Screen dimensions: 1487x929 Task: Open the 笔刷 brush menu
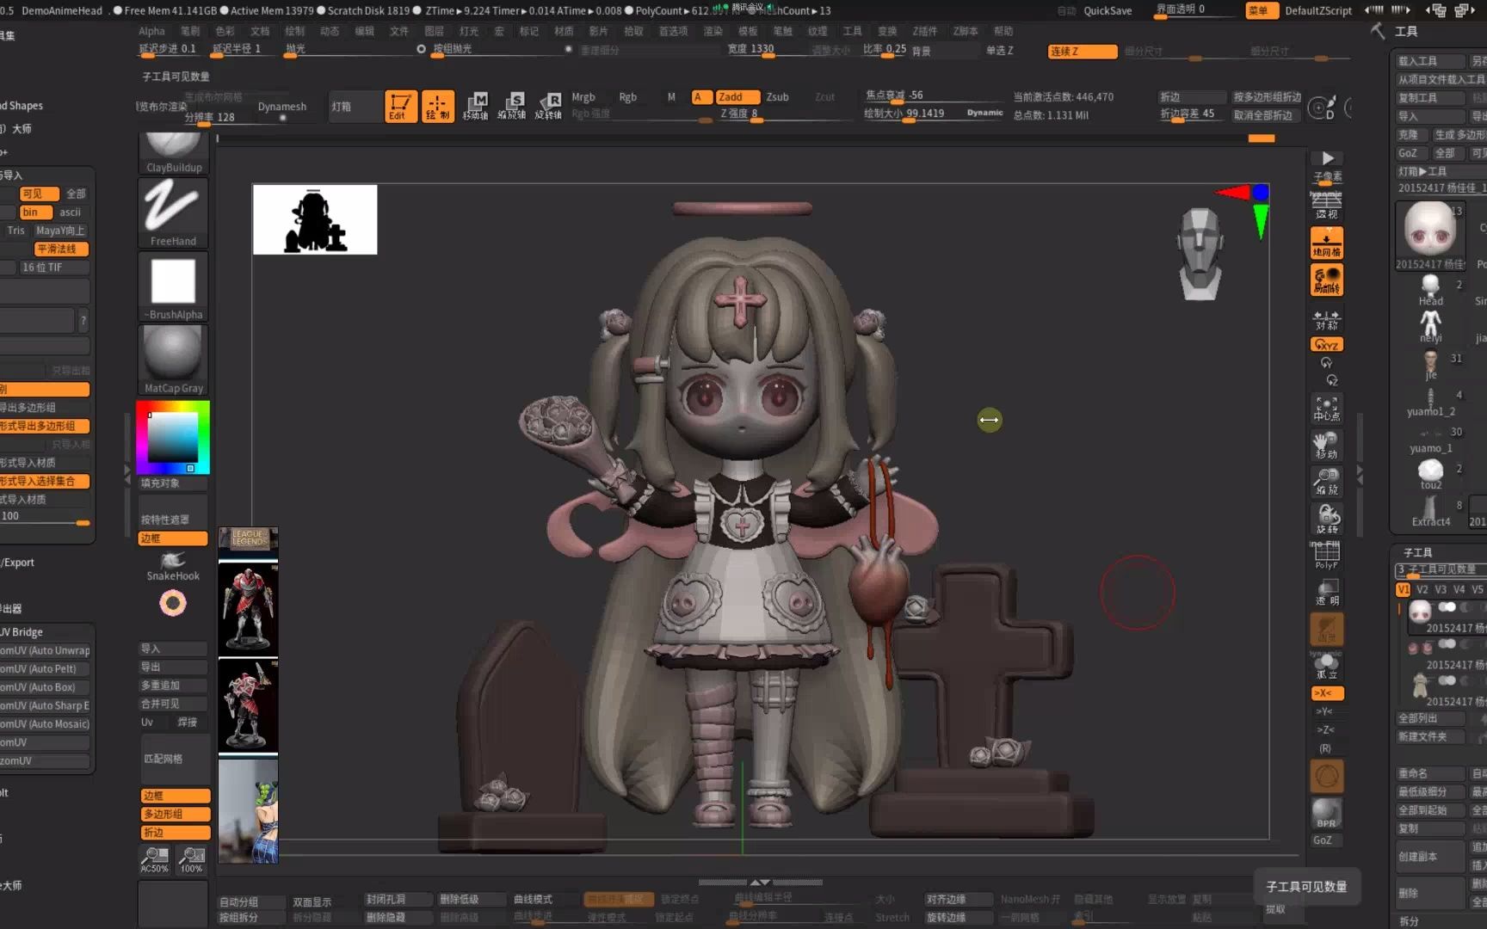point(190,31)
